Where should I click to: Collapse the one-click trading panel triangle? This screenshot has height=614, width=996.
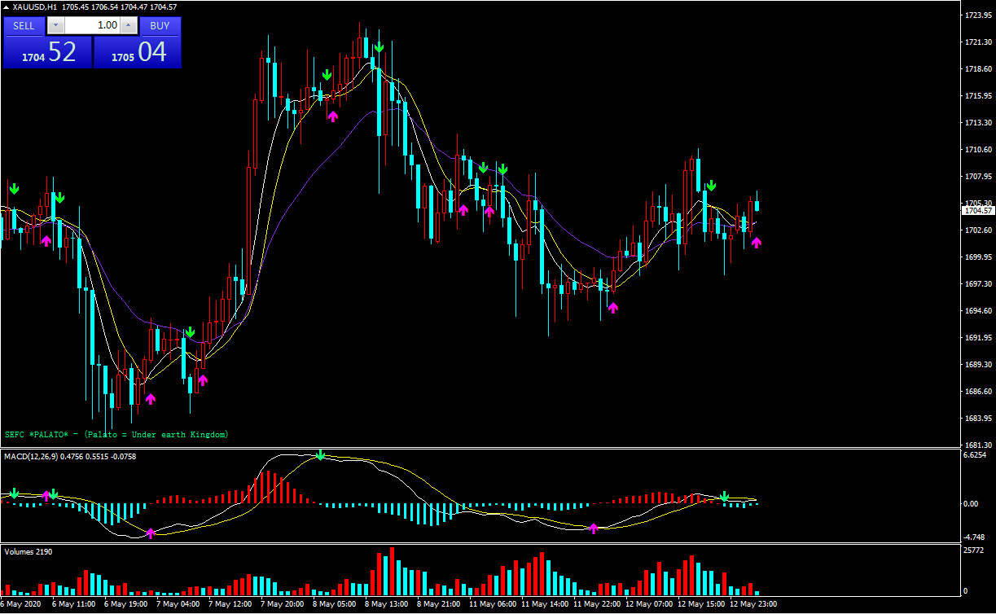coord(7,7)
